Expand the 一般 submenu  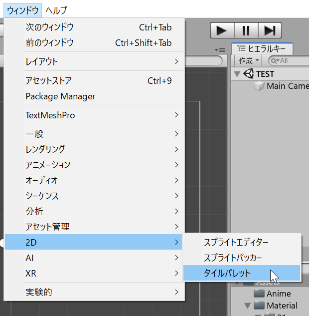click(95, 134)
